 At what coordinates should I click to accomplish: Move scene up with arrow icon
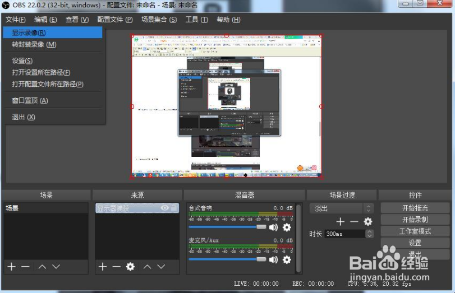[43, 267]
